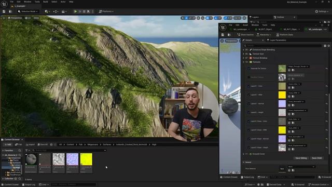Open the Settings dropdown in main toolbar
The width and height of the screenshot is (332, 187).
322,11
